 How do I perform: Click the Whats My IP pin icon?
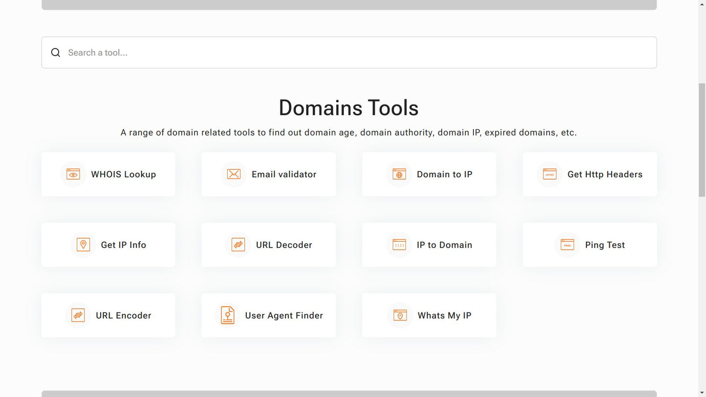pyautogui.click(x=400, y=315)
